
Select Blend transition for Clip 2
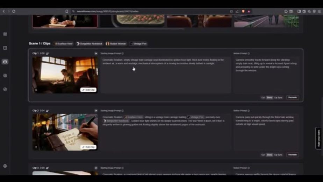pyautogui.click(x=270, y=155)
